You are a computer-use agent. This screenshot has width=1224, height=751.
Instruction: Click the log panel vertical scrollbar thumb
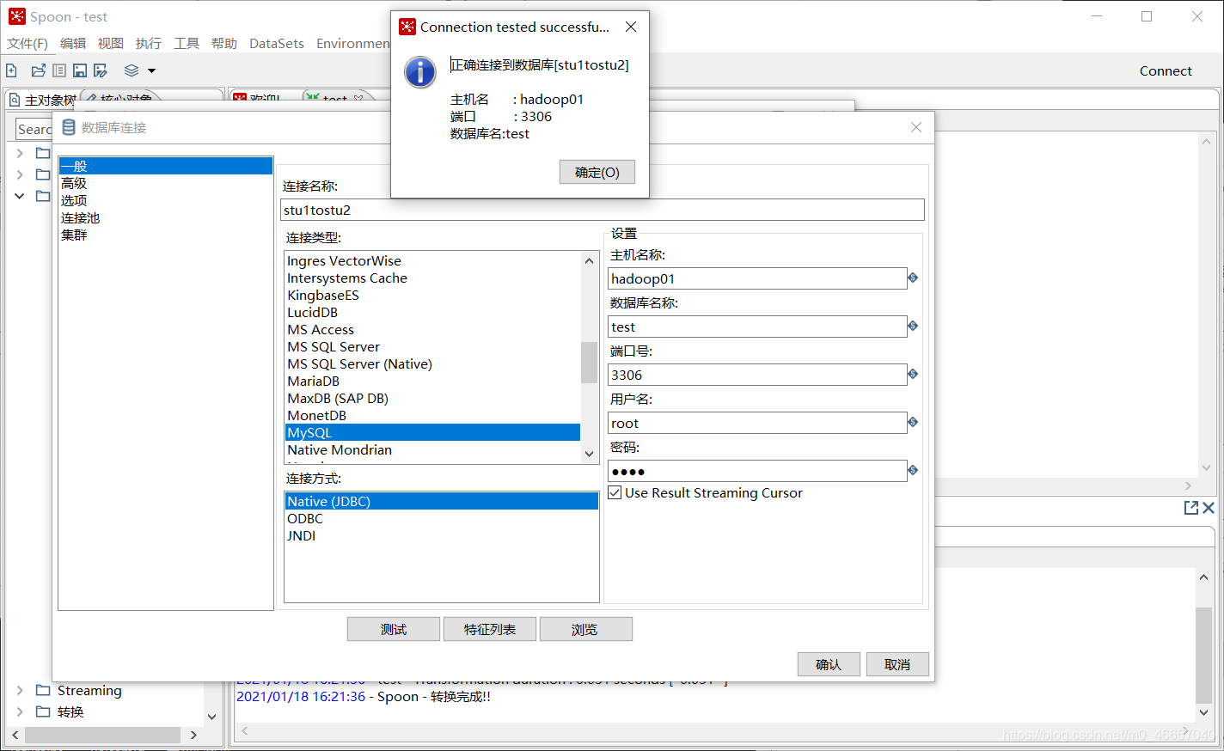tap(1203, 656)
